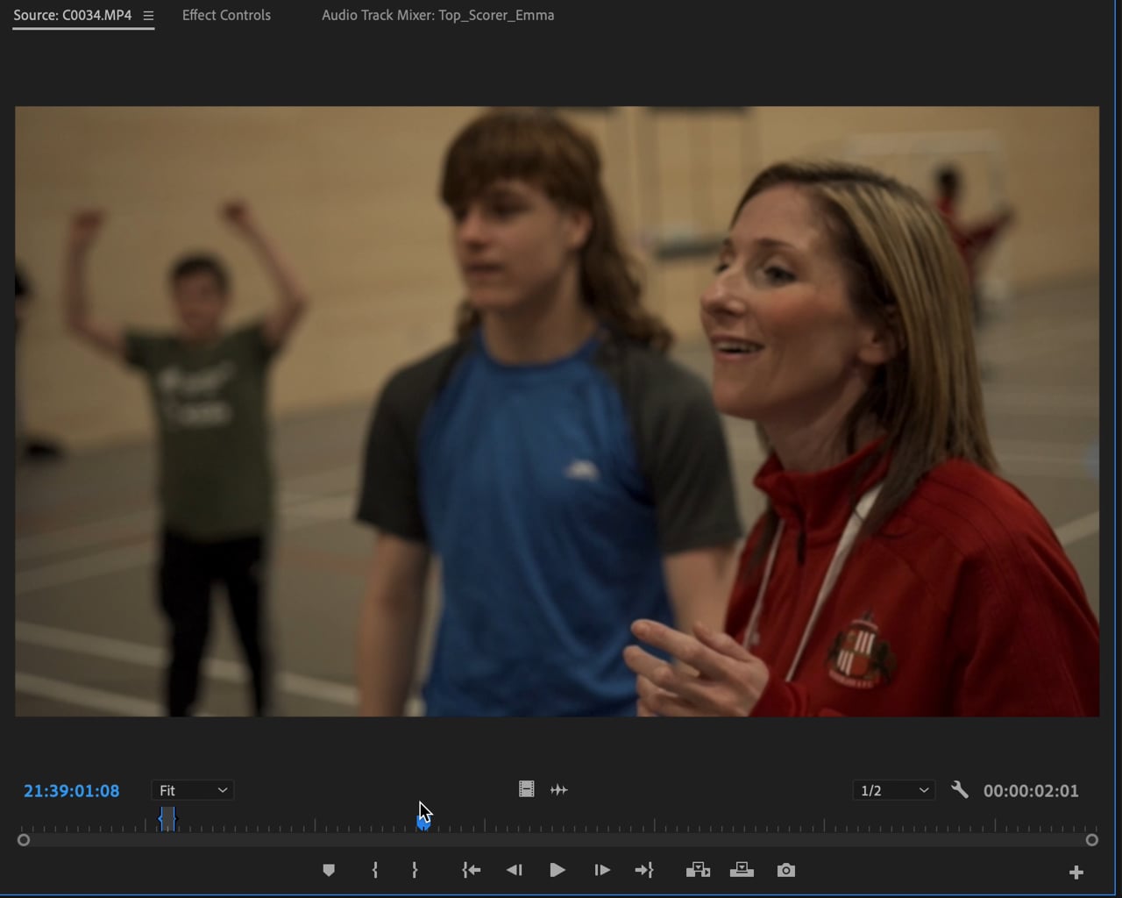This screenshot has height=898, width=1122.
Task: Step back one frame
Action: (x=515, y=870)
